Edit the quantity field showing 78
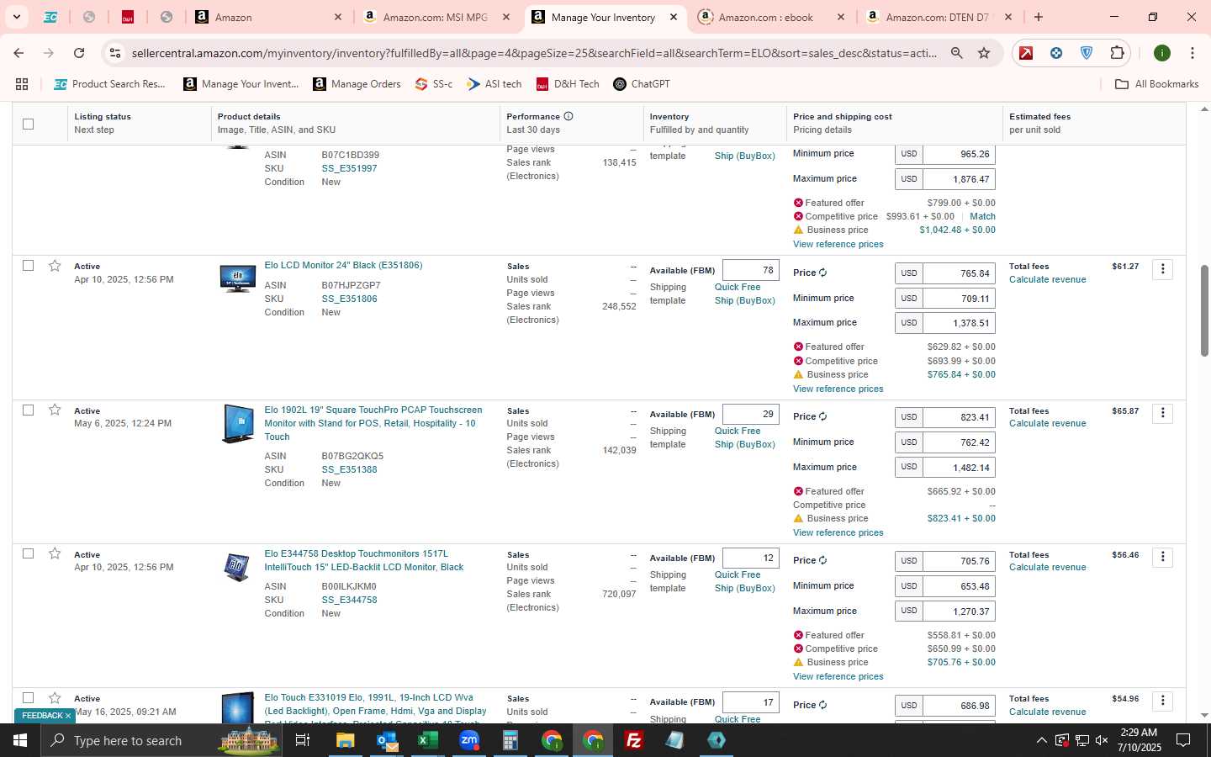The image size is (1211, 757). coord(751,270)
